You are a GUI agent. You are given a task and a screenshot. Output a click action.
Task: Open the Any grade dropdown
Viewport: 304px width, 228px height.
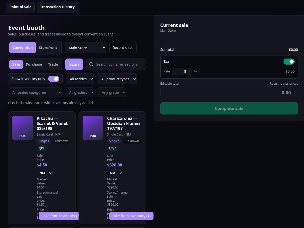(112, 92)
